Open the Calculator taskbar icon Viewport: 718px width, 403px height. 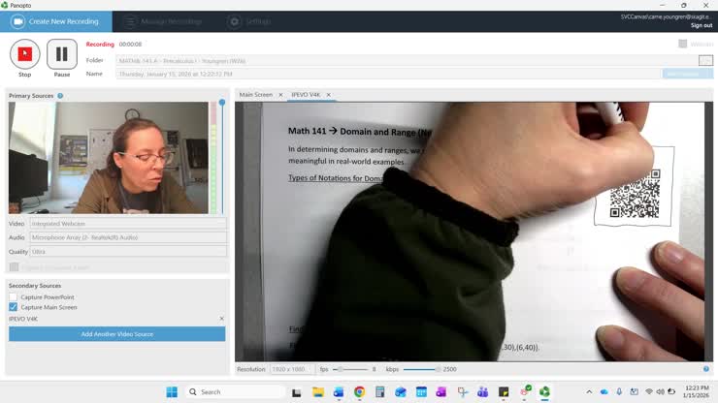[380, 392]
